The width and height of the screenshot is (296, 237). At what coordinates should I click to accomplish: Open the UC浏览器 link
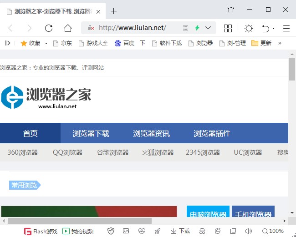[x=248, y=152]
